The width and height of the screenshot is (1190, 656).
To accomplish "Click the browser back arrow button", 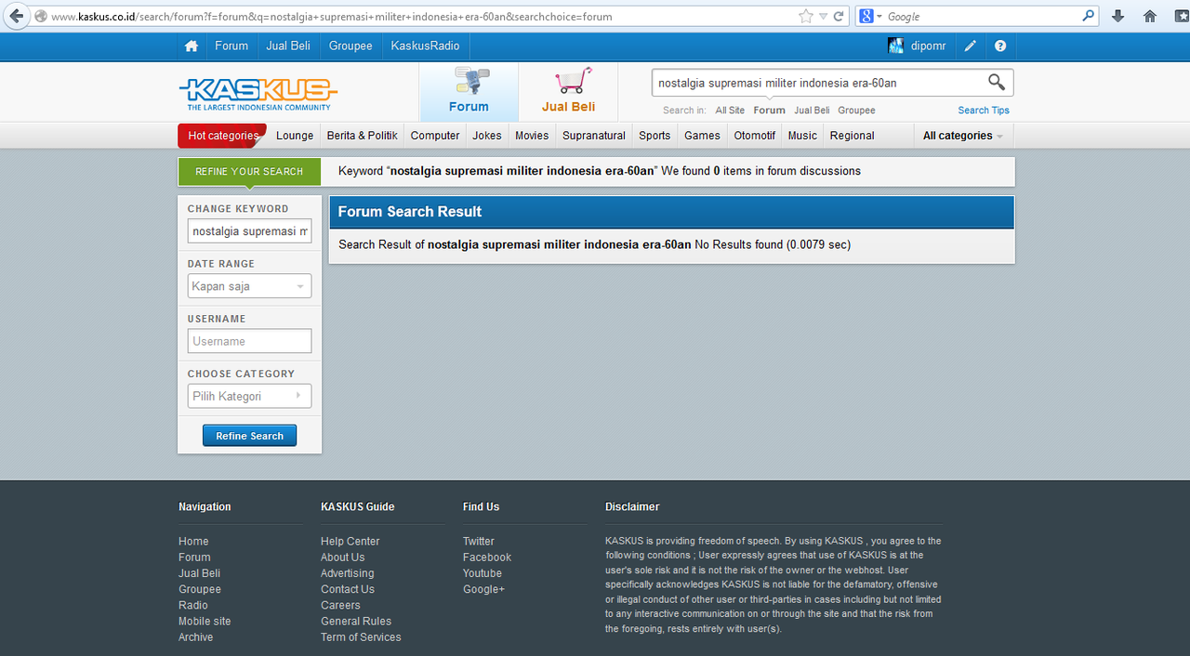I will [x=16, y=16].
